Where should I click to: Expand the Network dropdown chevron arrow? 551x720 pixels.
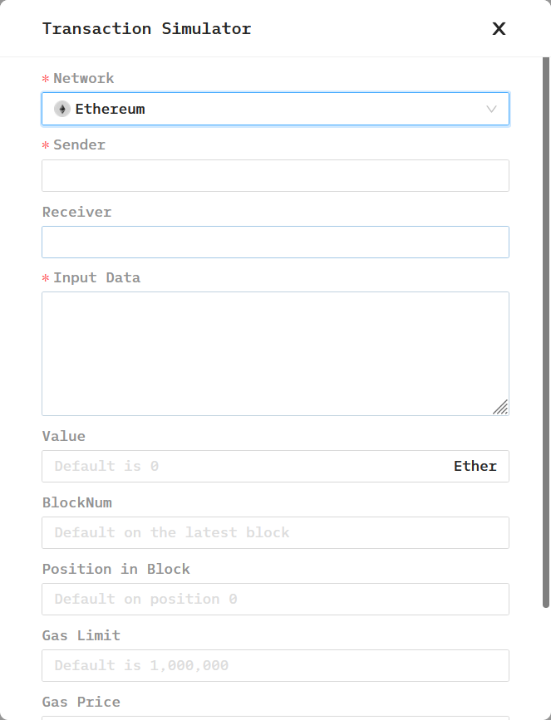click(x=491, y=109)
